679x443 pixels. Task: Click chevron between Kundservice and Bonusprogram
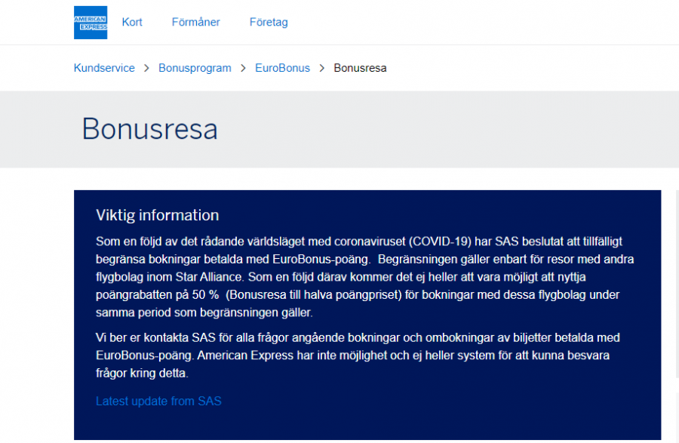(x=146, y=68)
